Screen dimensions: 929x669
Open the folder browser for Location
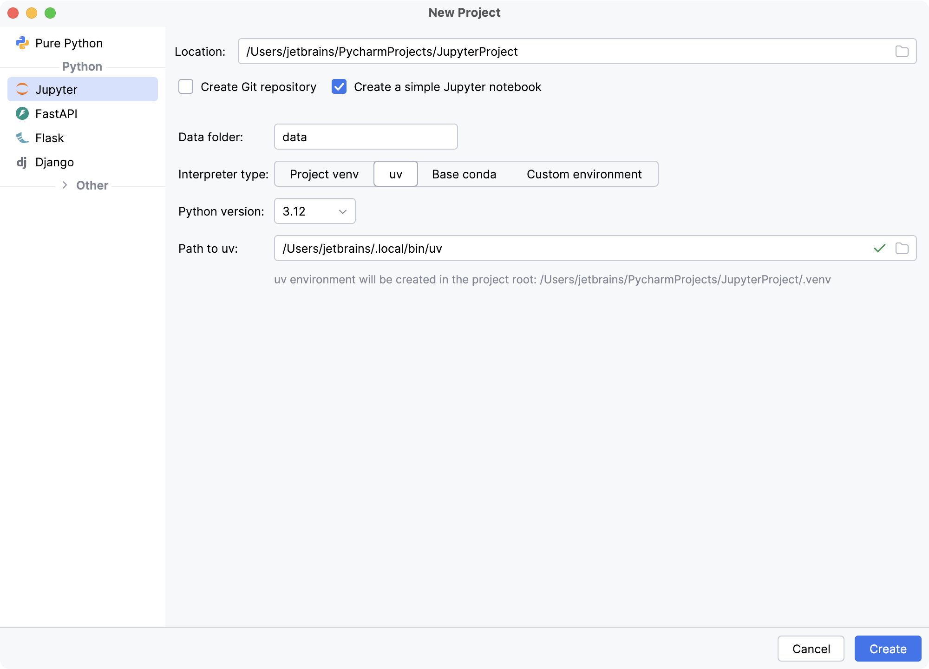coord(902,51)
